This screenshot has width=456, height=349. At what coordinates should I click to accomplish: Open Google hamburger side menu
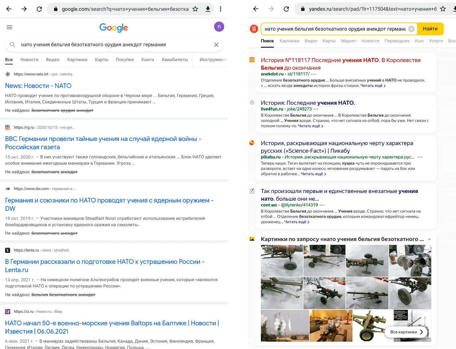coord(9,27)
